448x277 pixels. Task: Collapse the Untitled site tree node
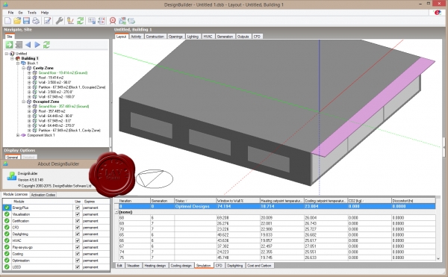click(x=7, y=54)
